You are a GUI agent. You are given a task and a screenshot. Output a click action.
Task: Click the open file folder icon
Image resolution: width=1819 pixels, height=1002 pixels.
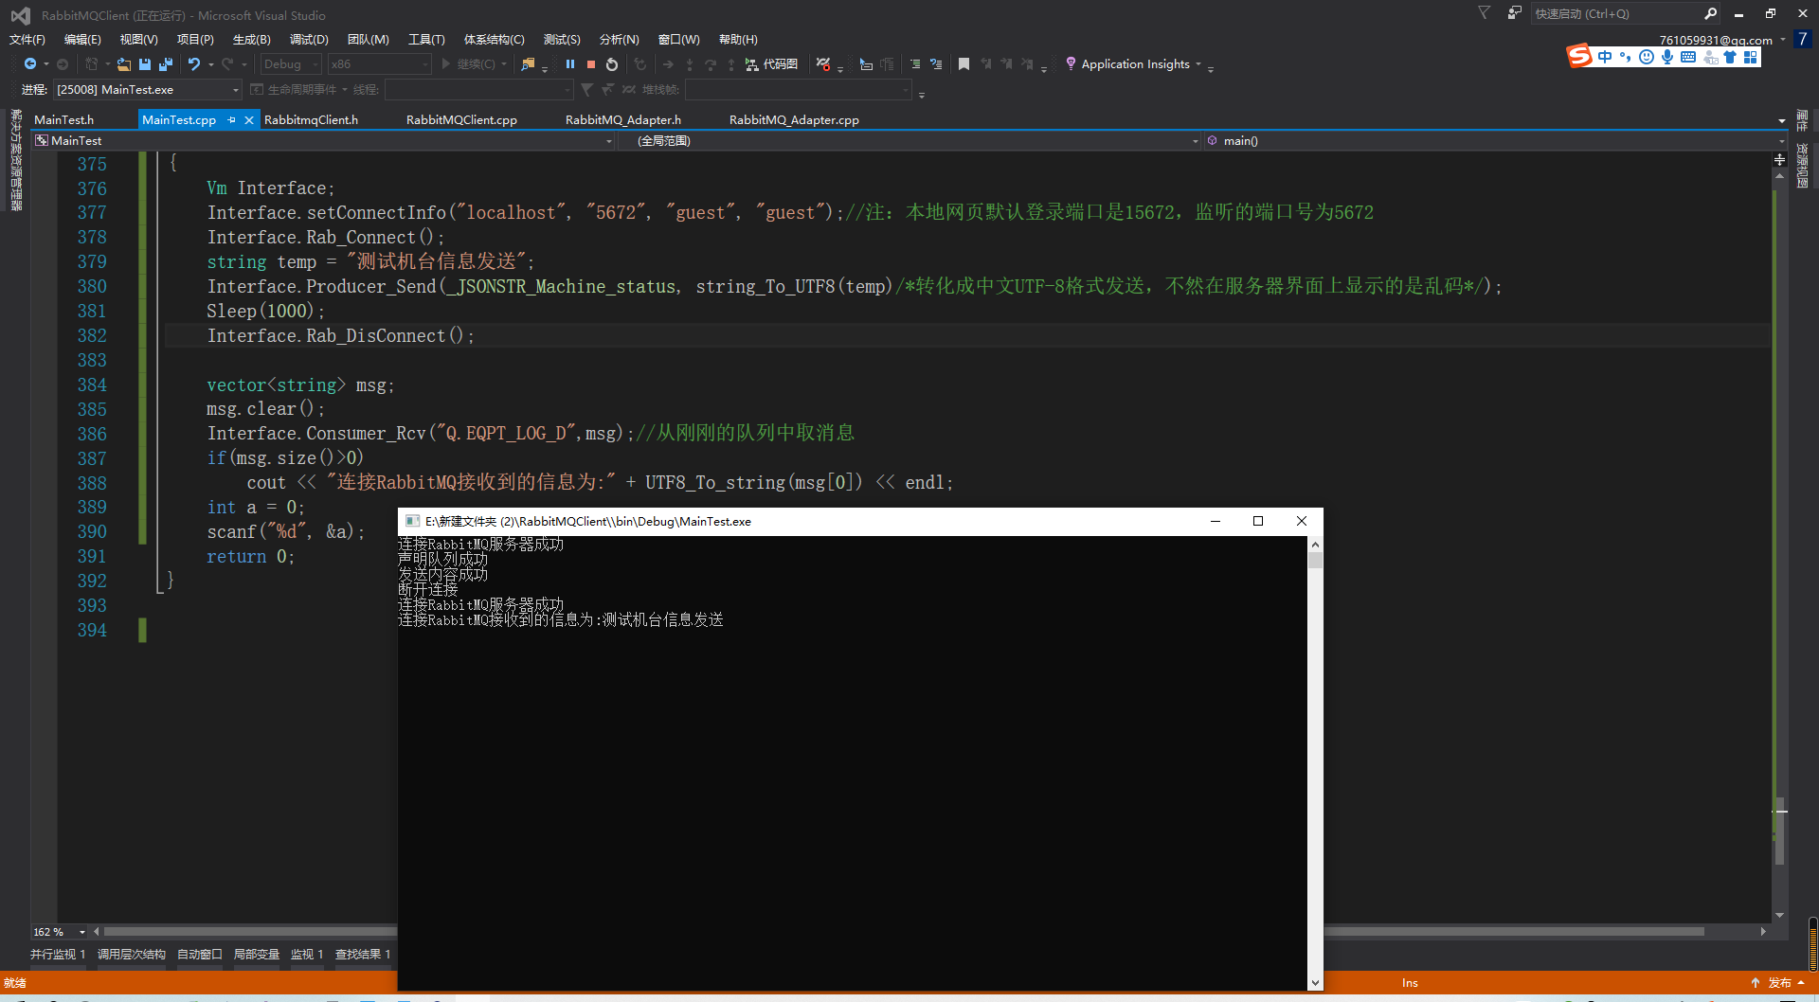pos(124,64)
